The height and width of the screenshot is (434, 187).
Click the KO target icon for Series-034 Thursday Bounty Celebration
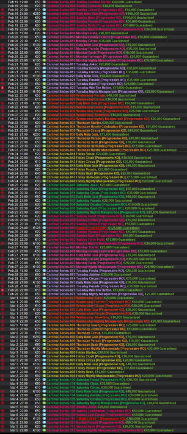tap(3, 126)
